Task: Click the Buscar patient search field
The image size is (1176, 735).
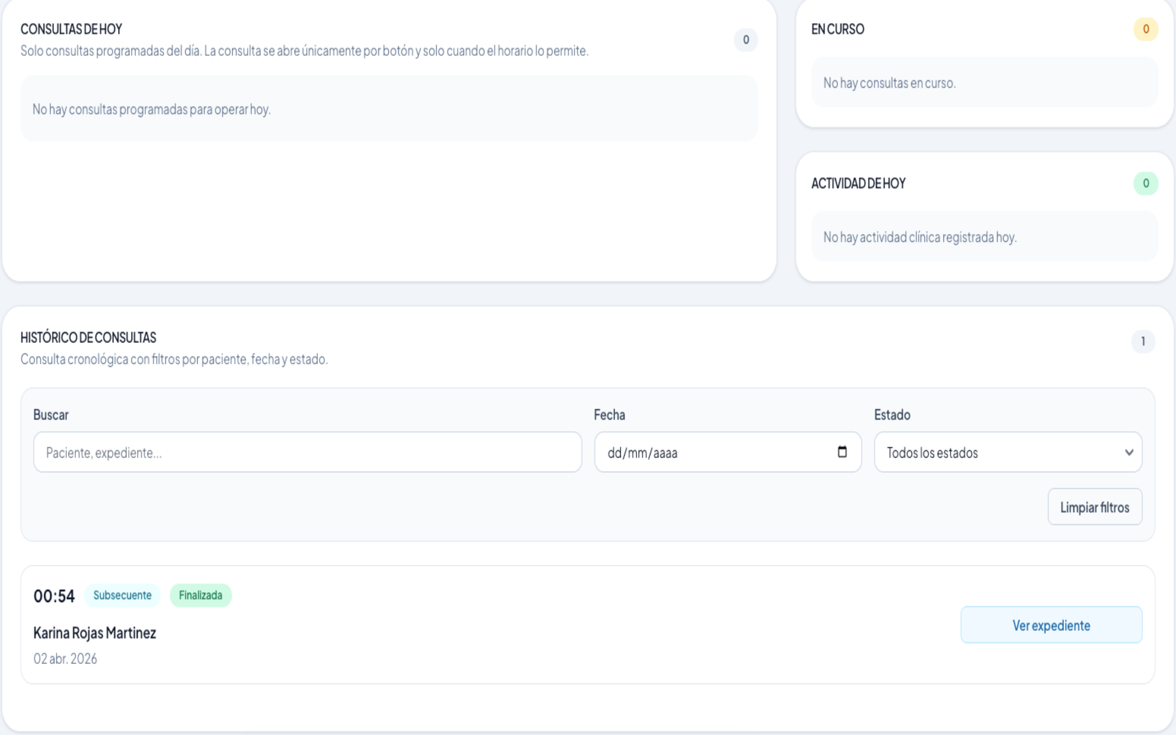Action: tap(307, 452)
